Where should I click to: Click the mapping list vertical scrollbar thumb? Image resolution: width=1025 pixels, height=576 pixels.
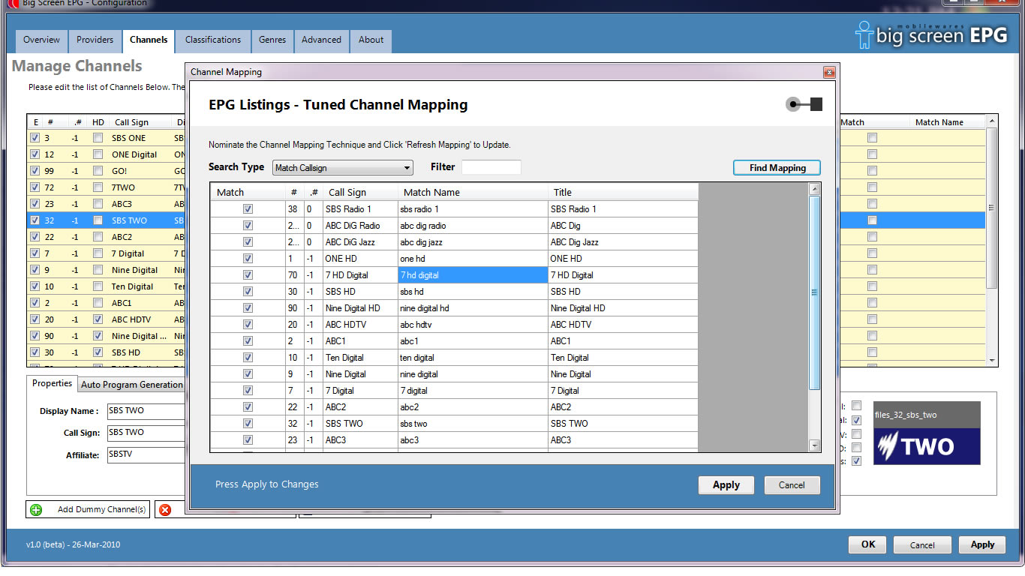click(815, 292)
